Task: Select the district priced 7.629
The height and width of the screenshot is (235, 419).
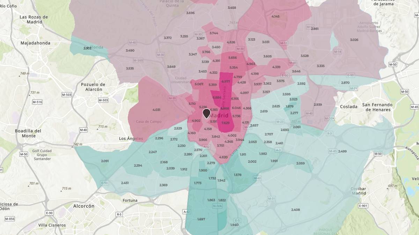Action: coord(225,123)
